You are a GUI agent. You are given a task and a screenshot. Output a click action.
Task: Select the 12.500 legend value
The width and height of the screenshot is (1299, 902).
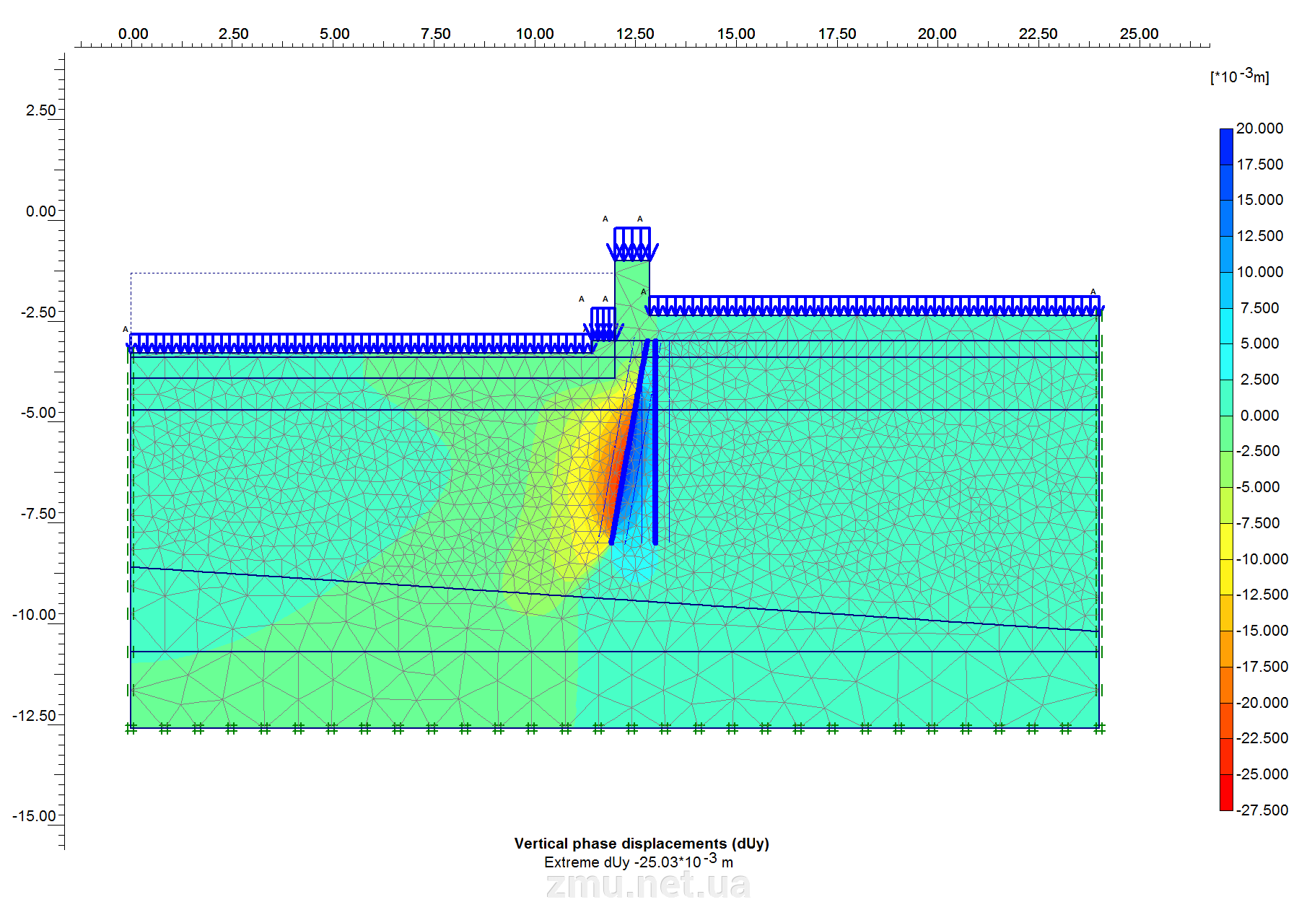click(x=1259, y=236)
